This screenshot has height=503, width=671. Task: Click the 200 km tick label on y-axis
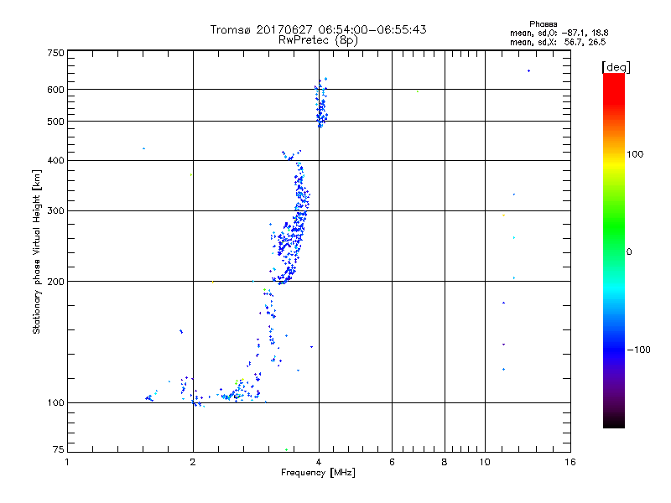[54, 282]
